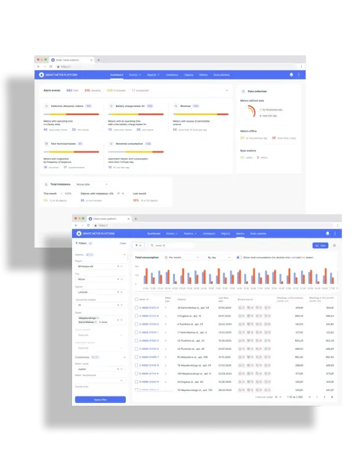Screen dimensions: 355x471
Task: Click the Total imbalance icon
Action: tap(46, 184)
